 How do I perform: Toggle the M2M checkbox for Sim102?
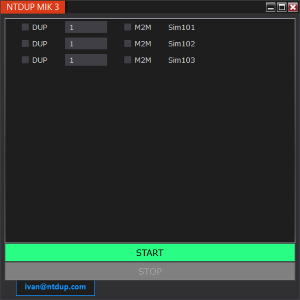127,43
